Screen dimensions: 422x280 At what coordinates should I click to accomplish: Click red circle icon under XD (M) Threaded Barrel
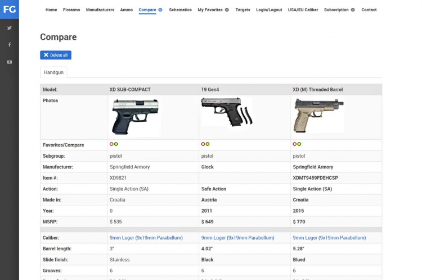295,144
